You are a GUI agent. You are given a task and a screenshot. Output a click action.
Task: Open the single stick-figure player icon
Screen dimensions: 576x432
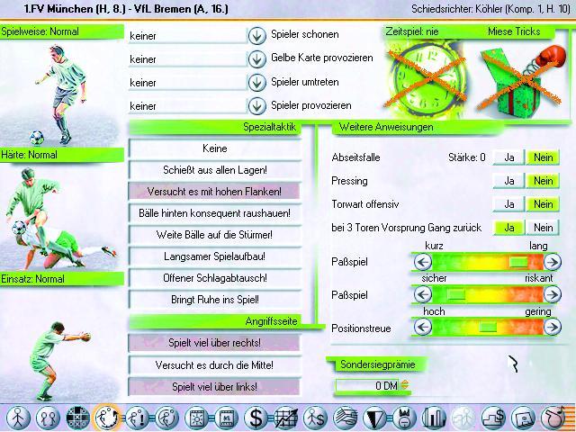17,418
